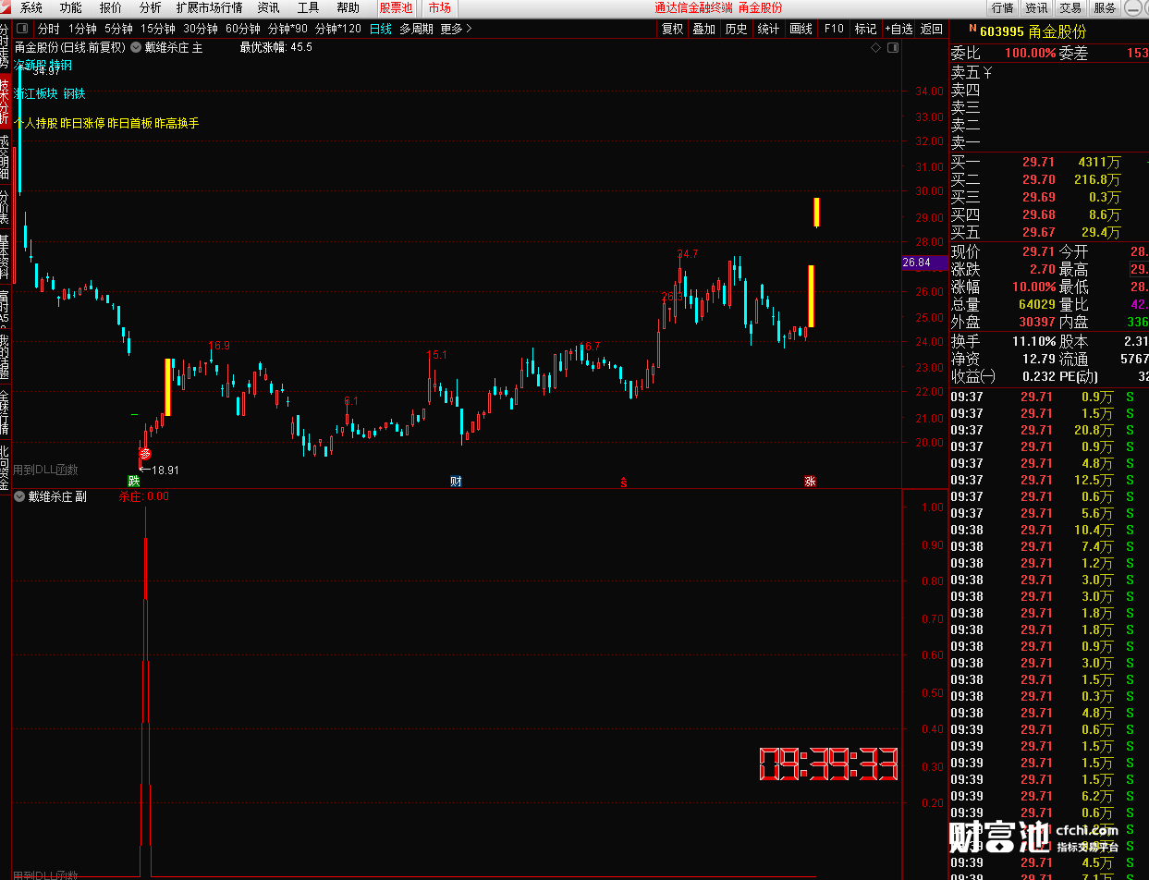The height and width of the screenshot is (880, 1149).
Task: Open the 扩展市场行情 menu
Action: point(210,7)
